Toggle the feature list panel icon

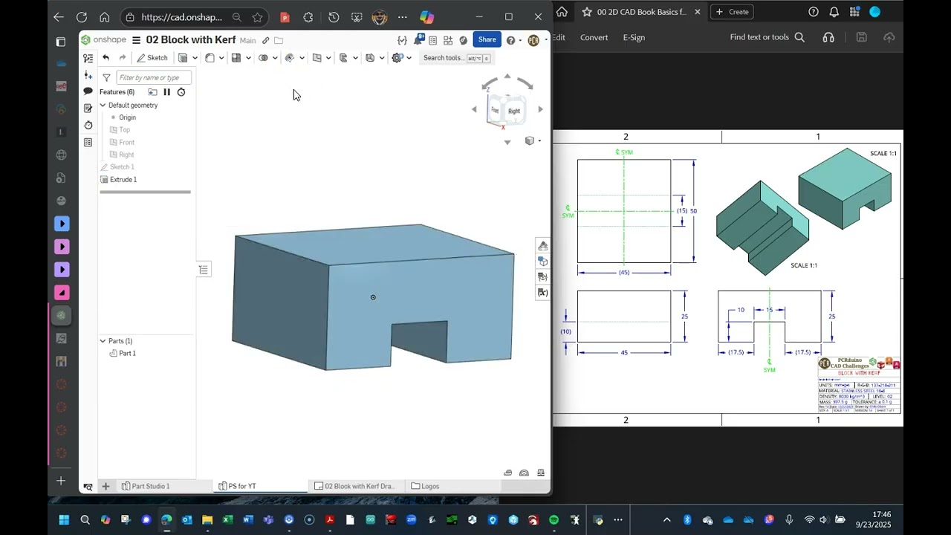point(88,58)
